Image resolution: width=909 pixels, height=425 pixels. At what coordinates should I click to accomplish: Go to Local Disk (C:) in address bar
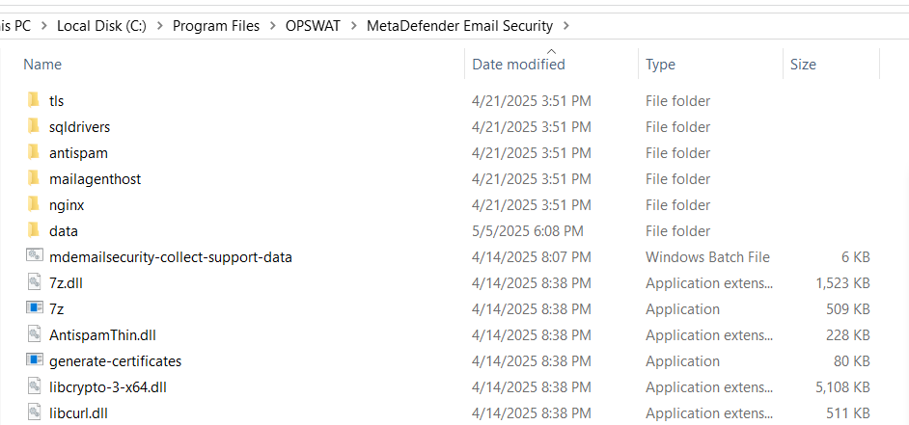click(x=101, y=26)
